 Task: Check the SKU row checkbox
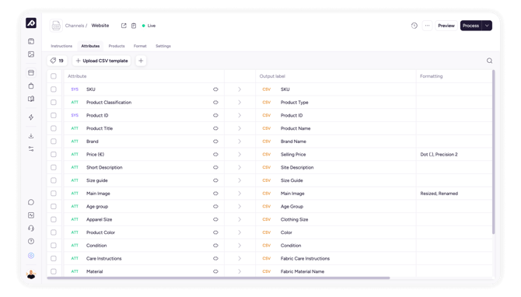54,89
